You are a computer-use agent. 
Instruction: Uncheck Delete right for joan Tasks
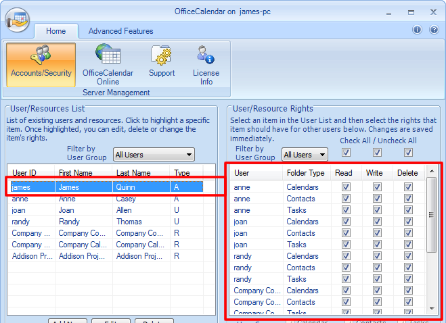click(408, 245)
